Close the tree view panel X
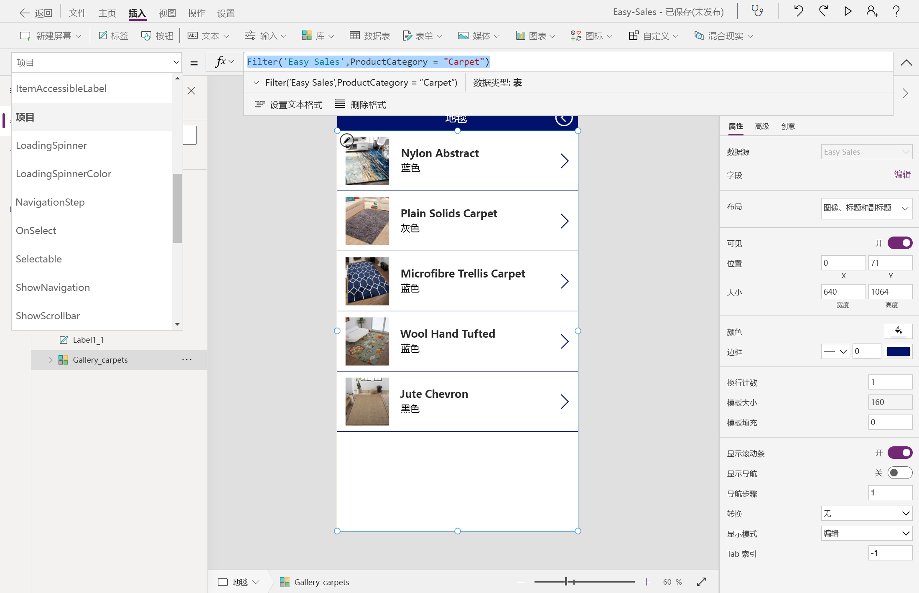The image size is (919, 593). click(191, 91)
